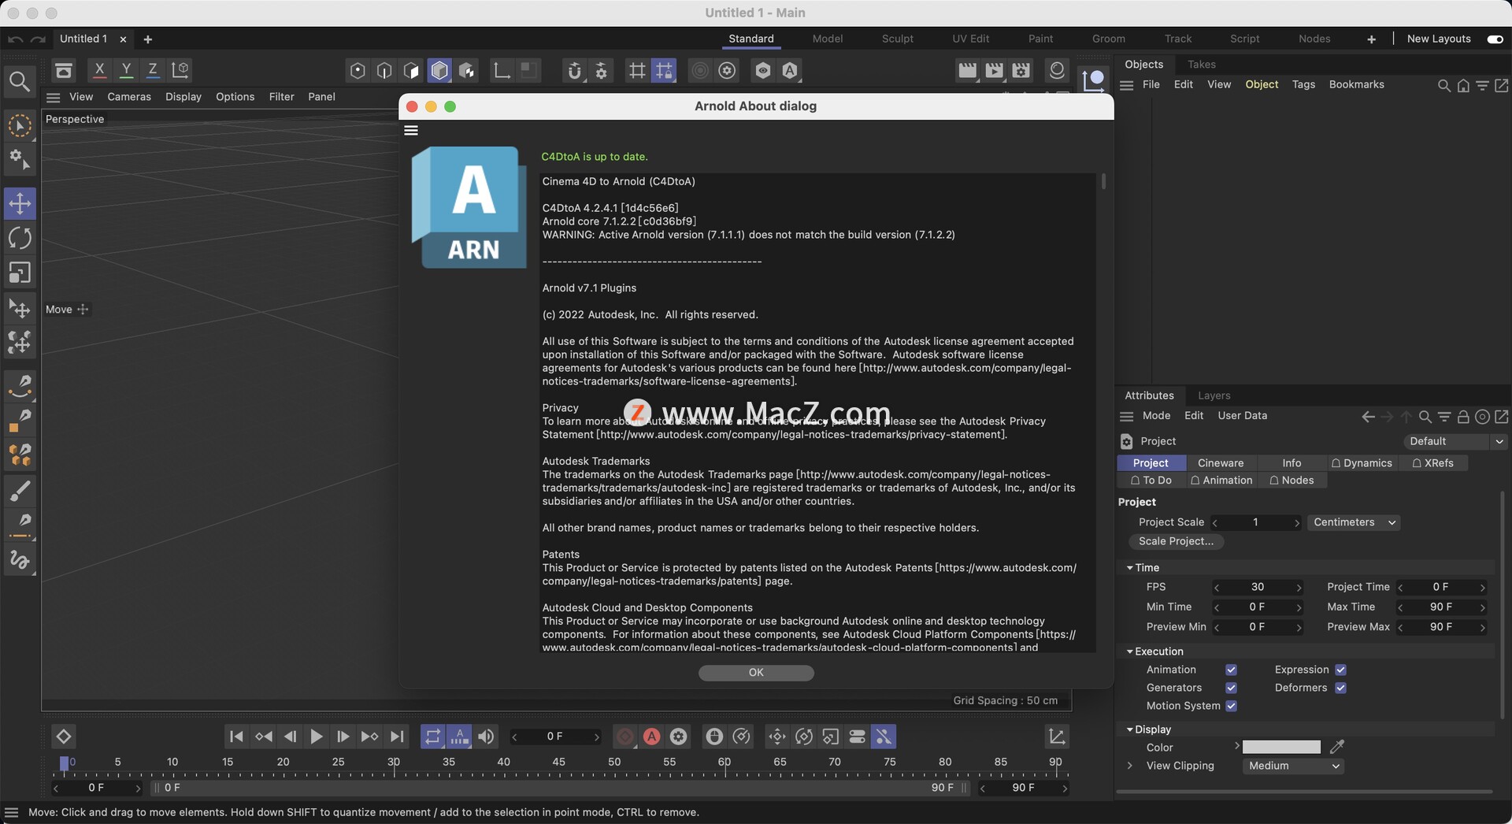Viewport: 1512px width, 824px height.
Task: Switch to the Sculpt layout tab
Action: tap(897, 39)
